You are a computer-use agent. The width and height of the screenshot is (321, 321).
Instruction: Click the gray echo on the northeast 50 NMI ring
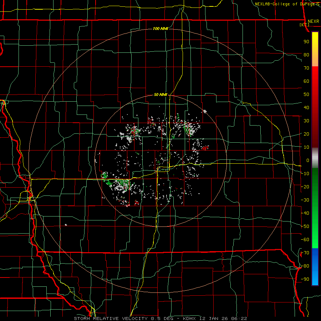click(x=205, y=111)
